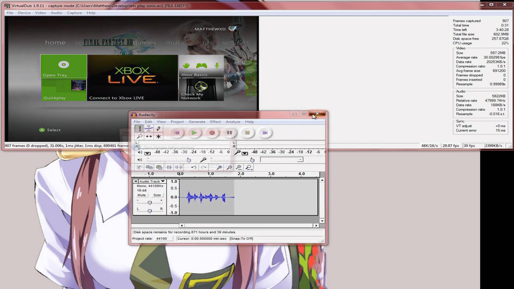Image resolution: width=514 pixels, height=289 pixels.
Task: Open VirtualDub Video menu
Action: pos(40,13)
